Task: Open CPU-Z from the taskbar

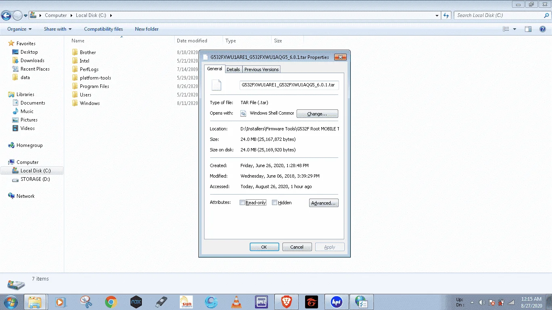Action: point(261,302)
